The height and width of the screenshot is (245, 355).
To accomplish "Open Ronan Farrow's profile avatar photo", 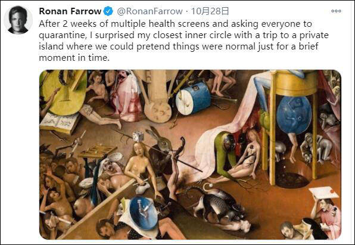I will tap(18, 20).
